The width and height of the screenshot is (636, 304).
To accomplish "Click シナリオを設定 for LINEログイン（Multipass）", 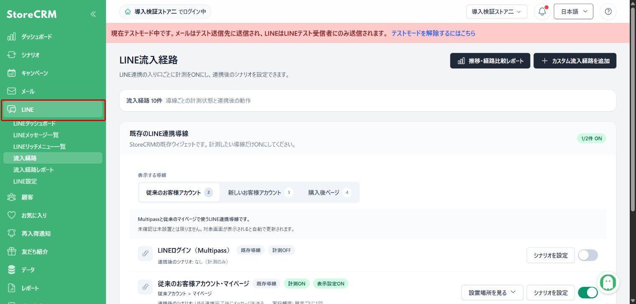I will [x=551, y=255].
